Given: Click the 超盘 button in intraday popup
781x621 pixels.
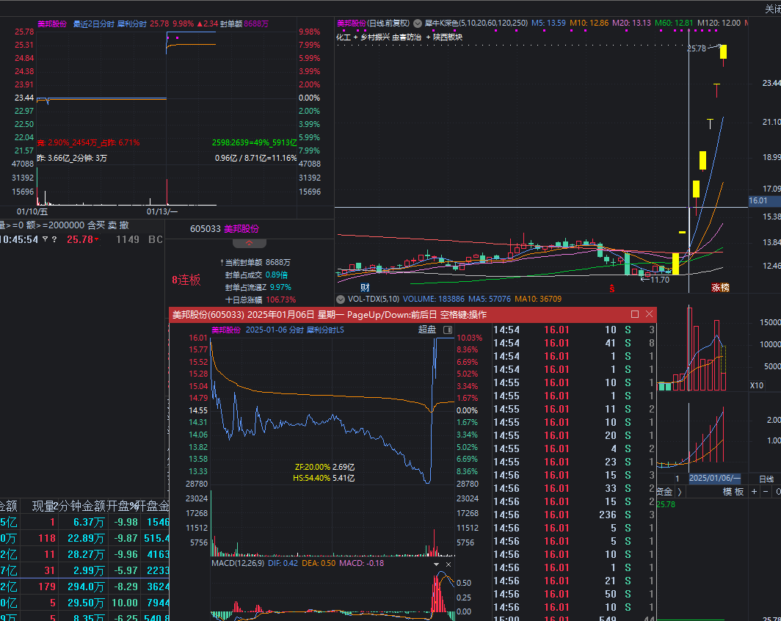Looking at the screenshot, I should [x=427, y=330].
